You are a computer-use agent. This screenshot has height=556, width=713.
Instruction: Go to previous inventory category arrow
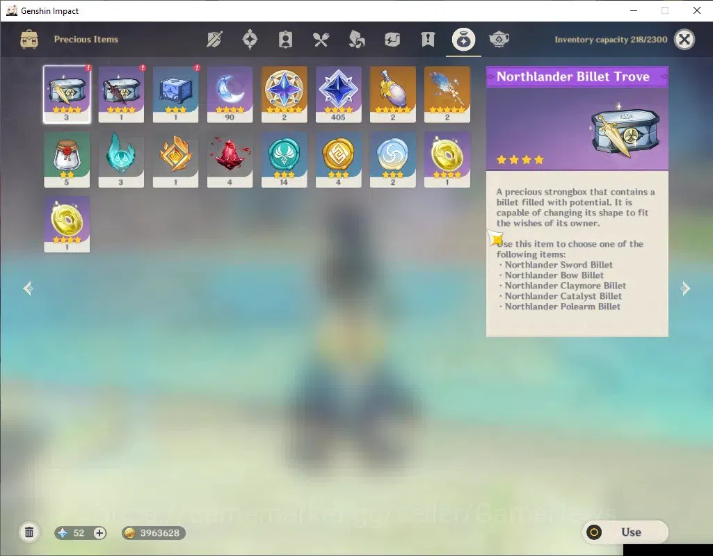tap(29, 288)
